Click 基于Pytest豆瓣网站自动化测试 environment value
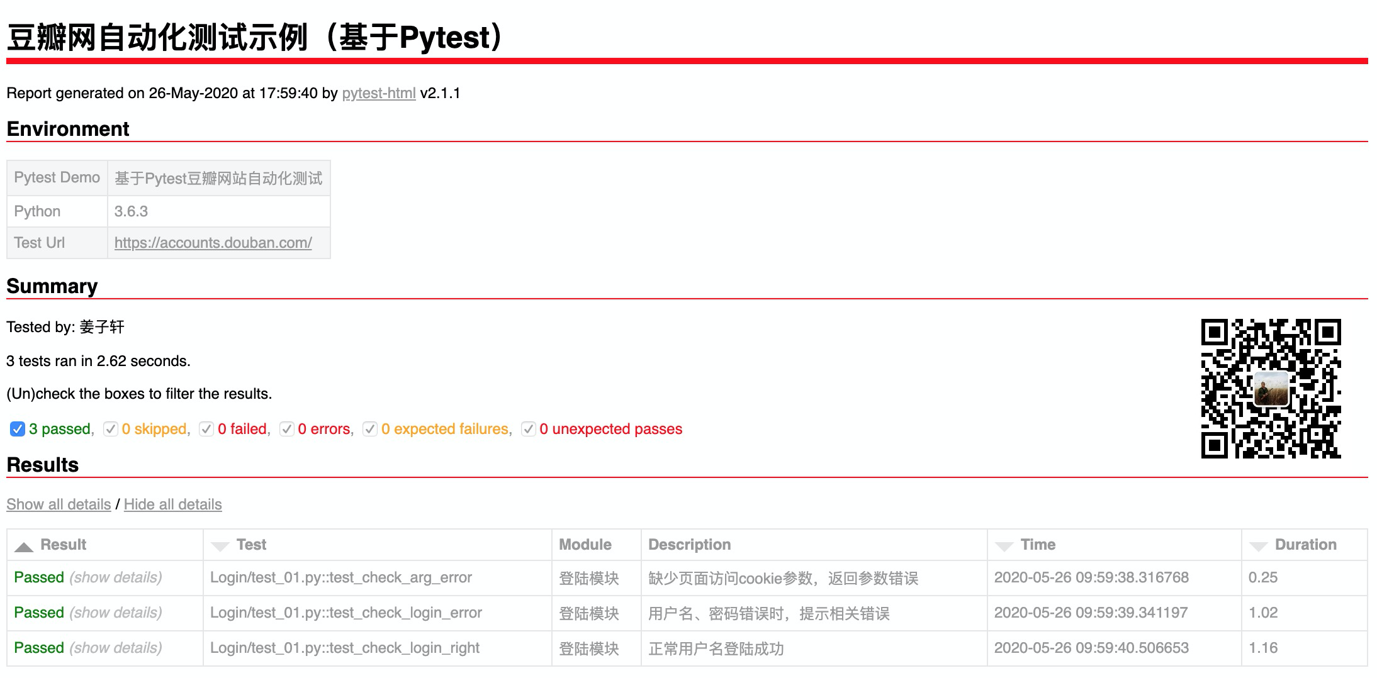This screenshot has width=1377, height=678. [x=218, y=179]
